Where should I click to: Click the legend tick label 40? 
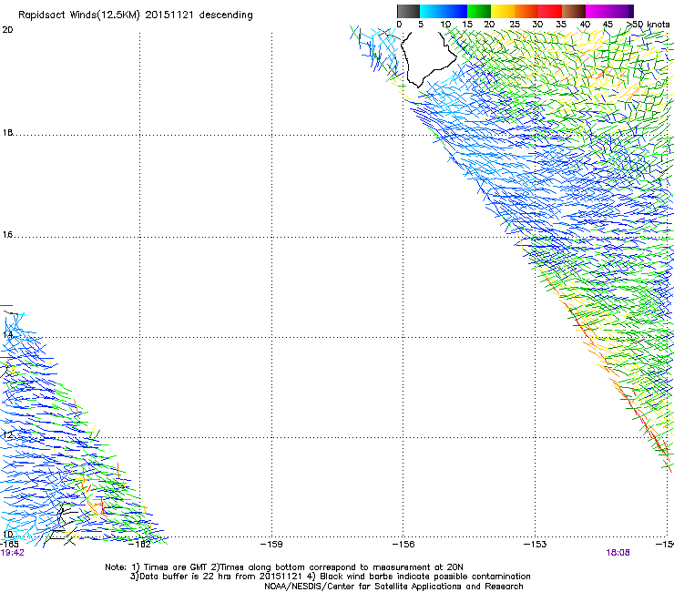tap(585, 24)
